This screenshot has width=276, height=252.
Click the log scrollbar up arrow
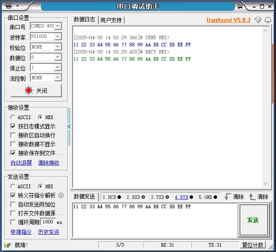(x=265, y=30)
